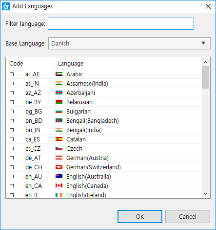Check the ar_AE Arabic checkbox
The width and height of the screenshot is (216, 230).
coord(12,74)
